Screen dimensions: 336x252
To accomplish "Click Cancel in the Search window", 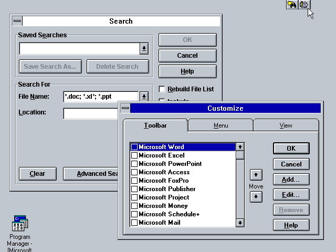I will tap(187, 56).
